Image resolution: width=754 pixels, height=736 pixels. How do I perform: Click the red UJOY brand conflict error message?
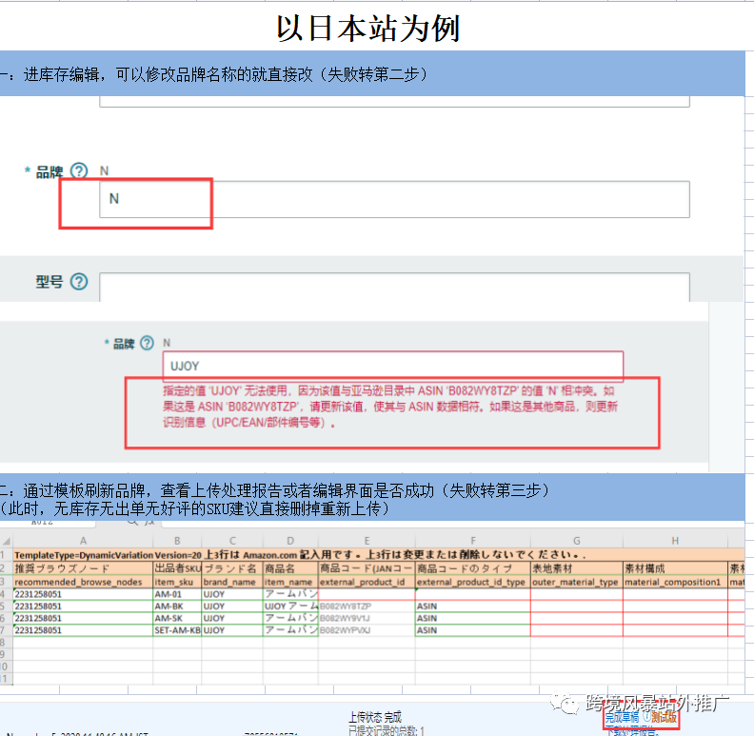pos(390,407)
